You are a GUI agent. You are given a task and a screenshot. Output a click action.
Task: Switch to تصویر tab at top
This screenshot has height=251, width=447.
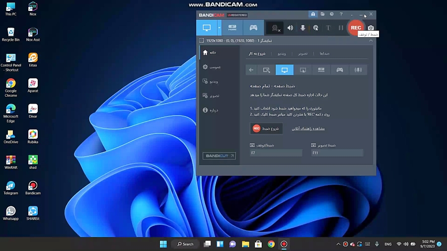point(303,54)
